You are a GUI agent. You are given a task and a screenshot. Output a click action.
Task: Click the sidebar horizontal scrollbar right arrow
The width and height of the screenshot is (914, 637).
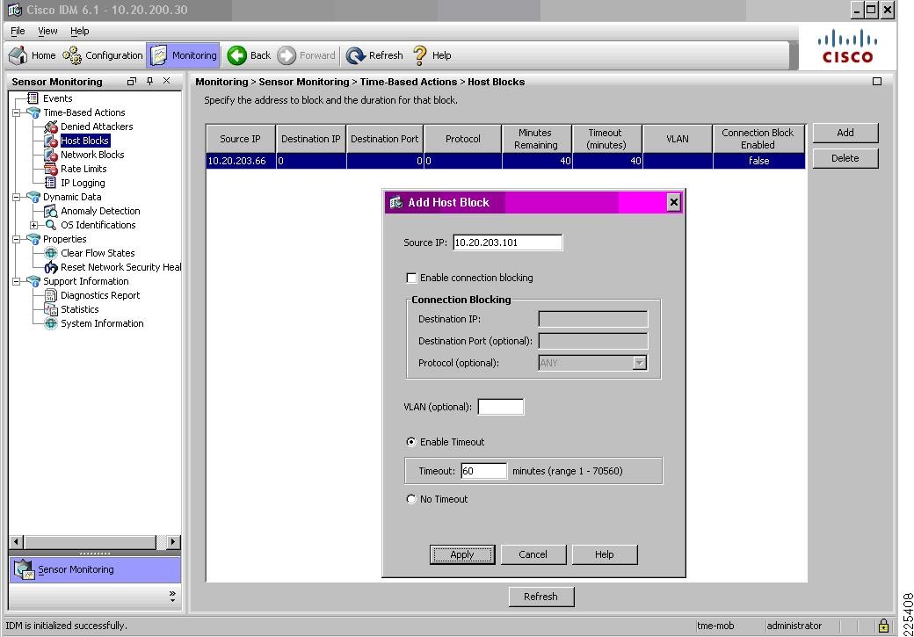[x=173, y=542]
